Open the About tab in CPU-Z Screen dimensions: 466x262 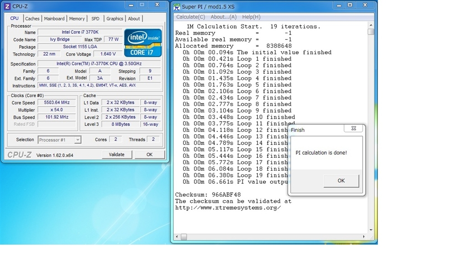(x=134, y=19)
